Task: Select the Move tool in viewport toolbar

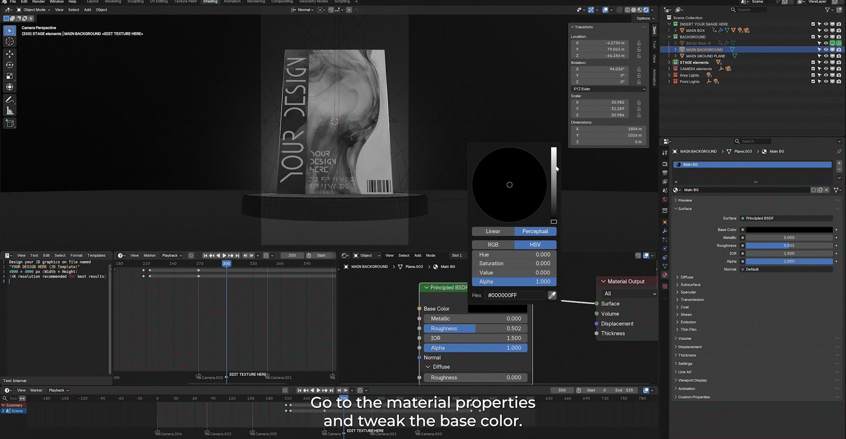Action: pos(10,54)
